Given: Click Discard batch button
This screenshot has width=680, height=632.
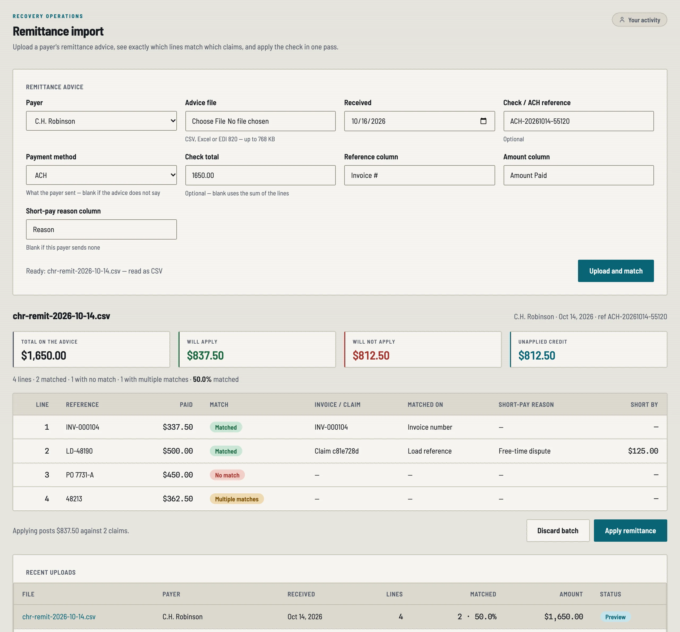Looking at the screenshot, I should [x=558, y=531].
